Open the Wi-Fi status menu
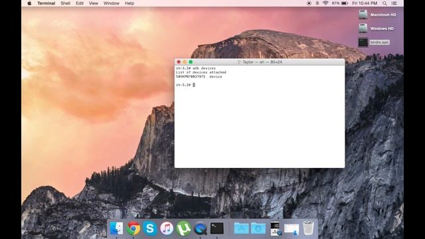The image size is (425, 239). (x=325, y=3)
